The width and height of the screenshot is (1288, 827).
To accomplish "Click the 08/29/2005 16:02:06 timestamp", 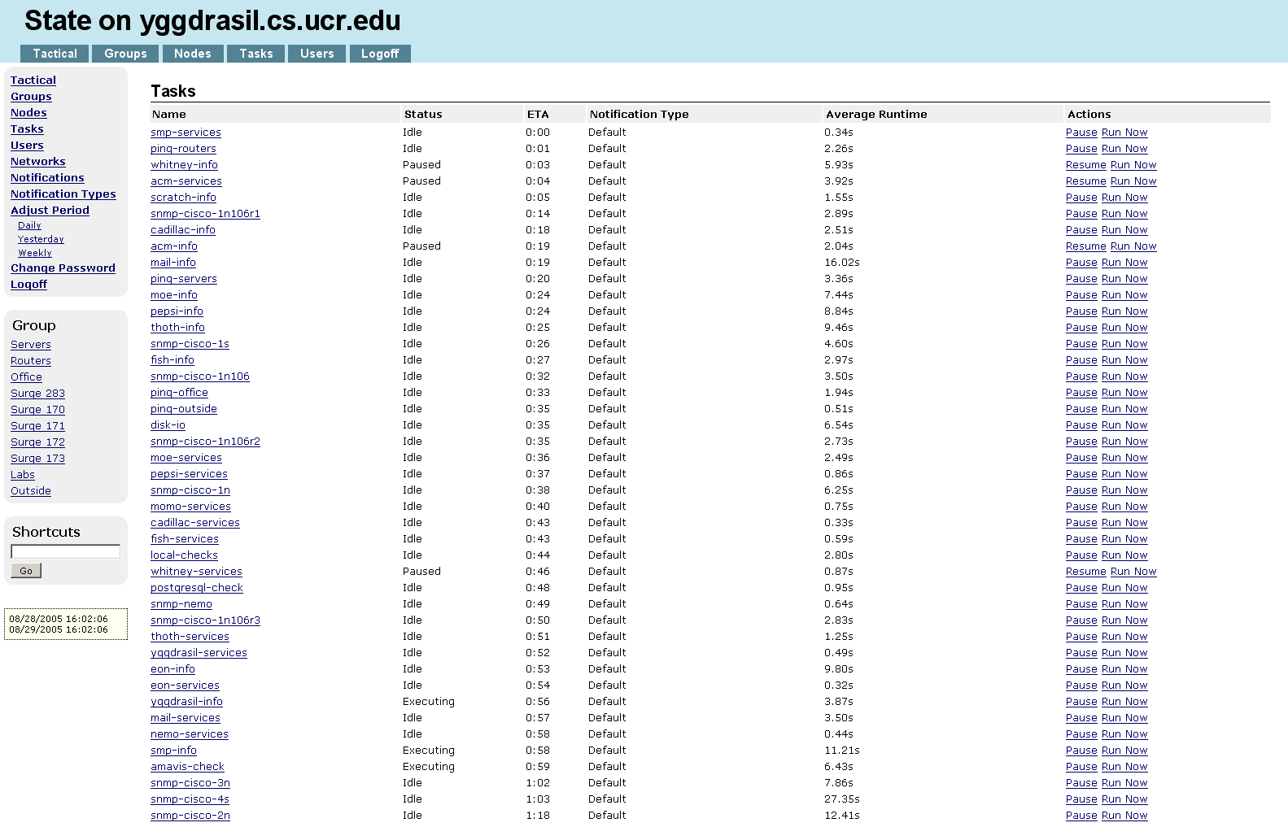I will [x=59, y=629].
